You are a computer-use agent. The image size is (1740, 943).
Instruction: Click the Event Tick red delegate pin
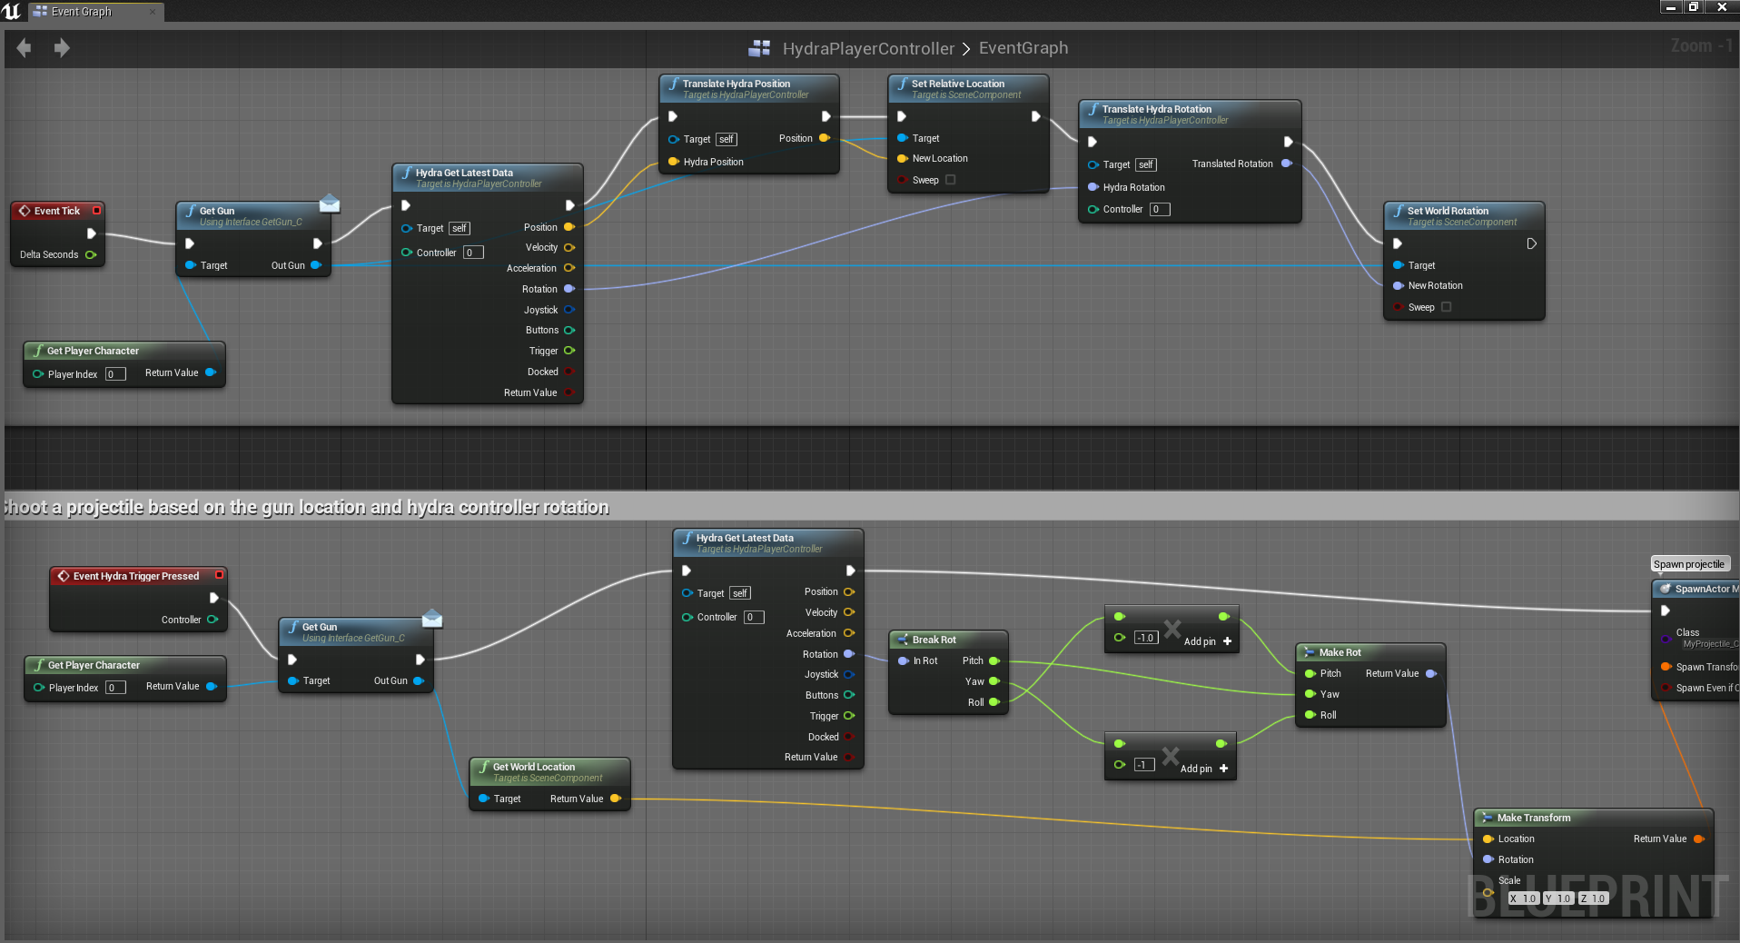point(96,211)
